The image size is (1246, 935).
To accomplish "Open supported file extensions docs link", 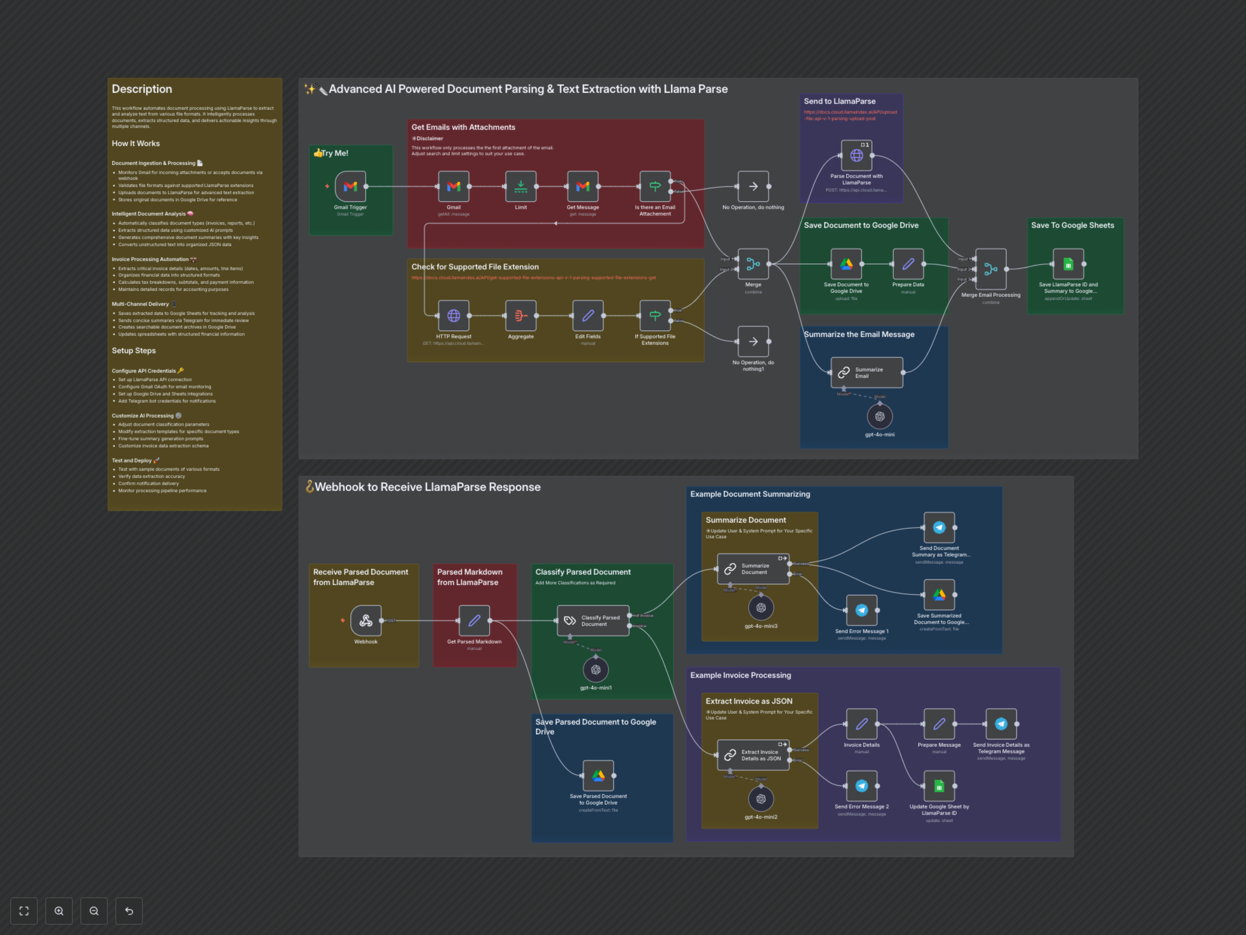I will (533, 278).
